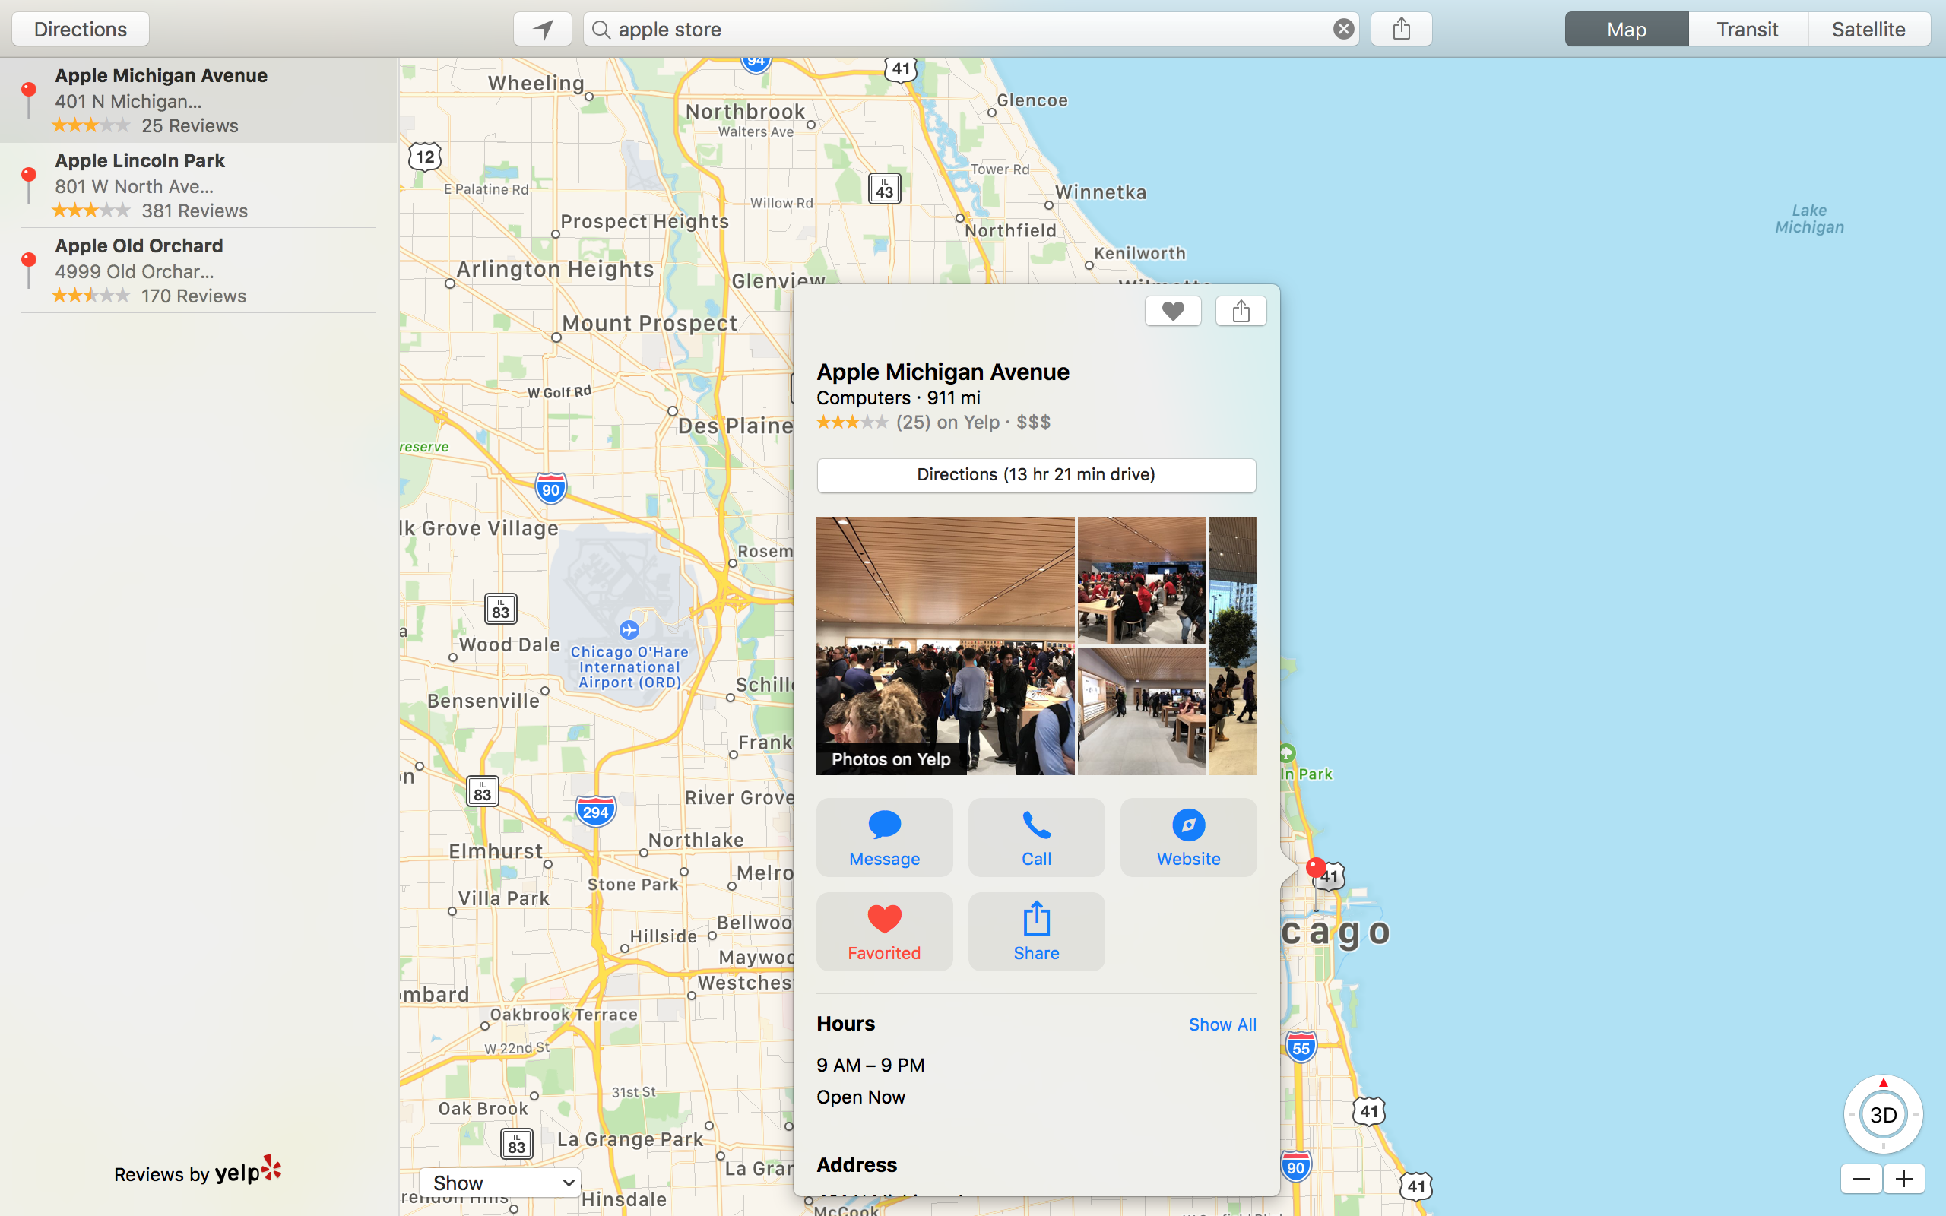This screenshot has width=1946, height=1216.
Task: Click the current location arrow icon
Action: point(543,30)
